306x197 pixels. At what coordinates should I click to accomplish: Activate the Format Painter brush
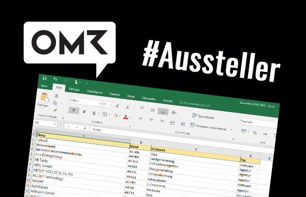(x=55, y=110)
